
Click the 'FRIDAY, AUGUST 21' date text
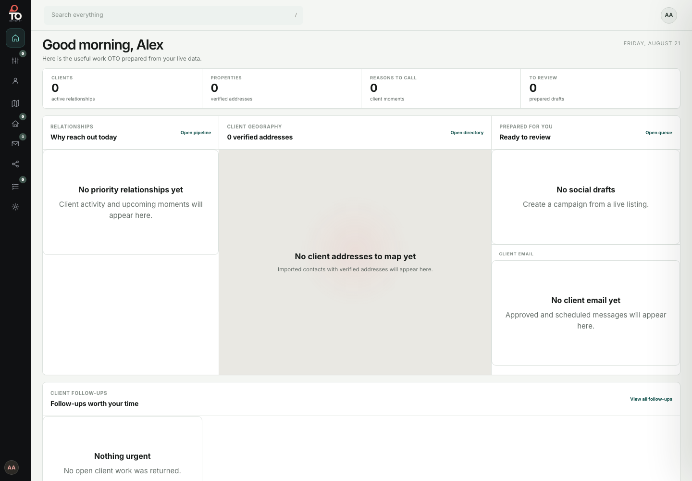coord(652,43)
